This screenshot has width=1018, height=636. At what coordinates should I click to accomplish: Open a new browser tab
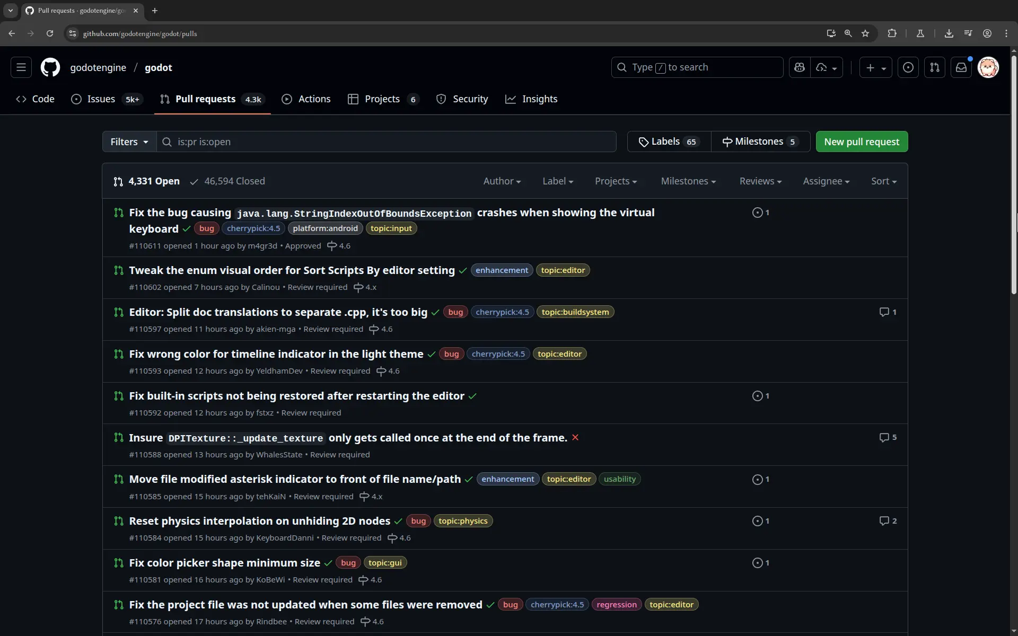[x=155, y=11]
